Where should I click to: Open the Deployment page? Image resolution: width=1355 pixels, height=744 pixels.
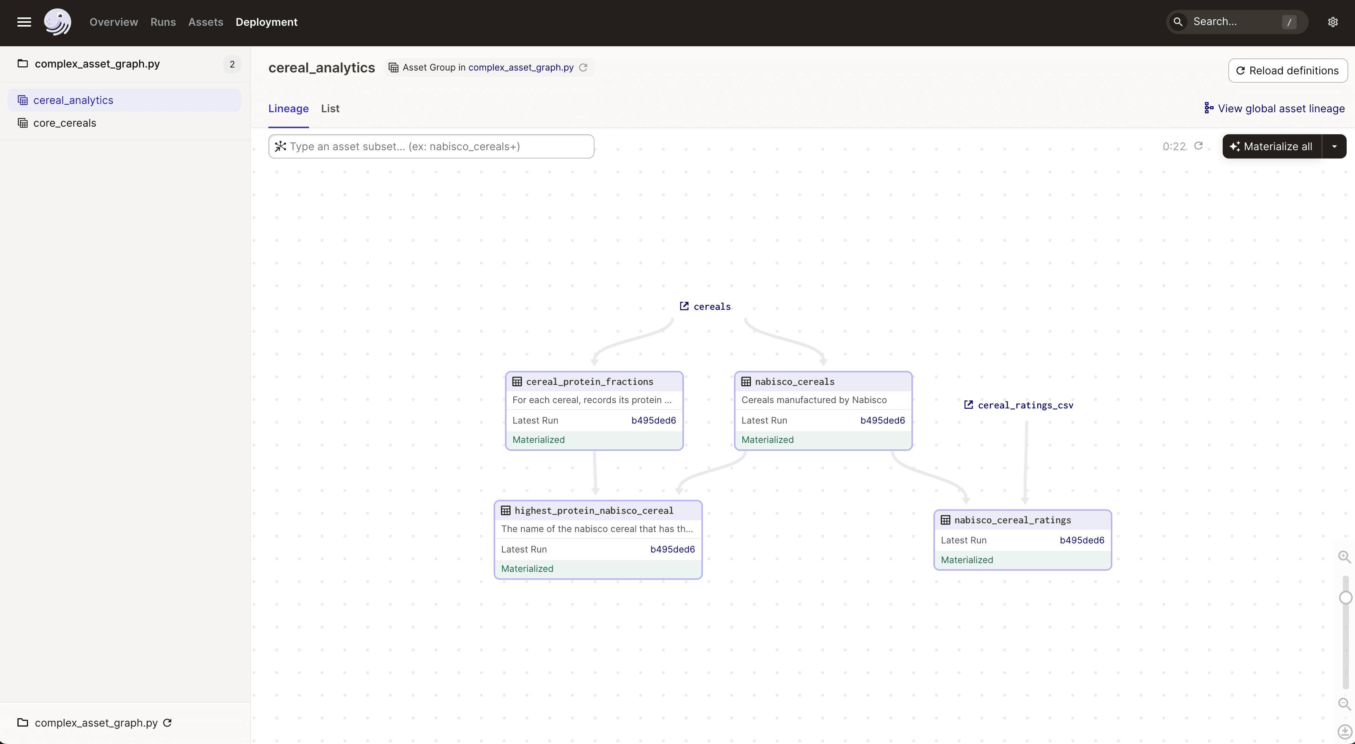(266, 22)
